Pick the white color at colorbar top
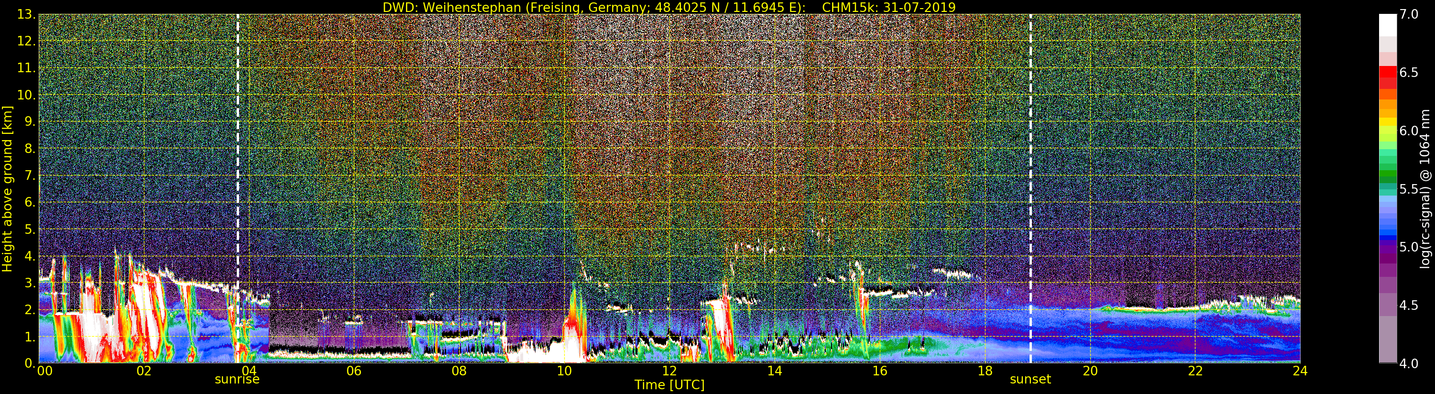This screenshot has width=1435, height=394. coord(1388,24)
